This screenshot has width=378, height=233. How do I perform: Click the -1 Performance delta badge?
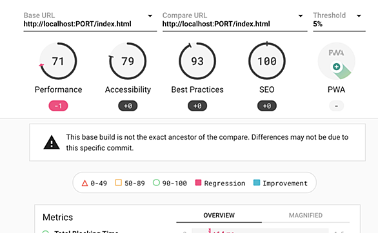58,106
